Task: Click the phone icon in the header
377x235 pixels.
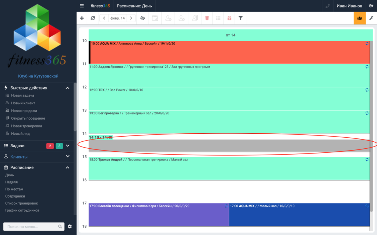Action: [x=327, y=6]
